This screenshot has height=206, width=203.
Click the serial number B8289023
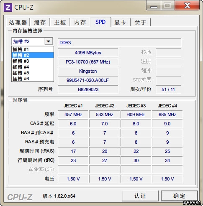click(x=88, y=89)
